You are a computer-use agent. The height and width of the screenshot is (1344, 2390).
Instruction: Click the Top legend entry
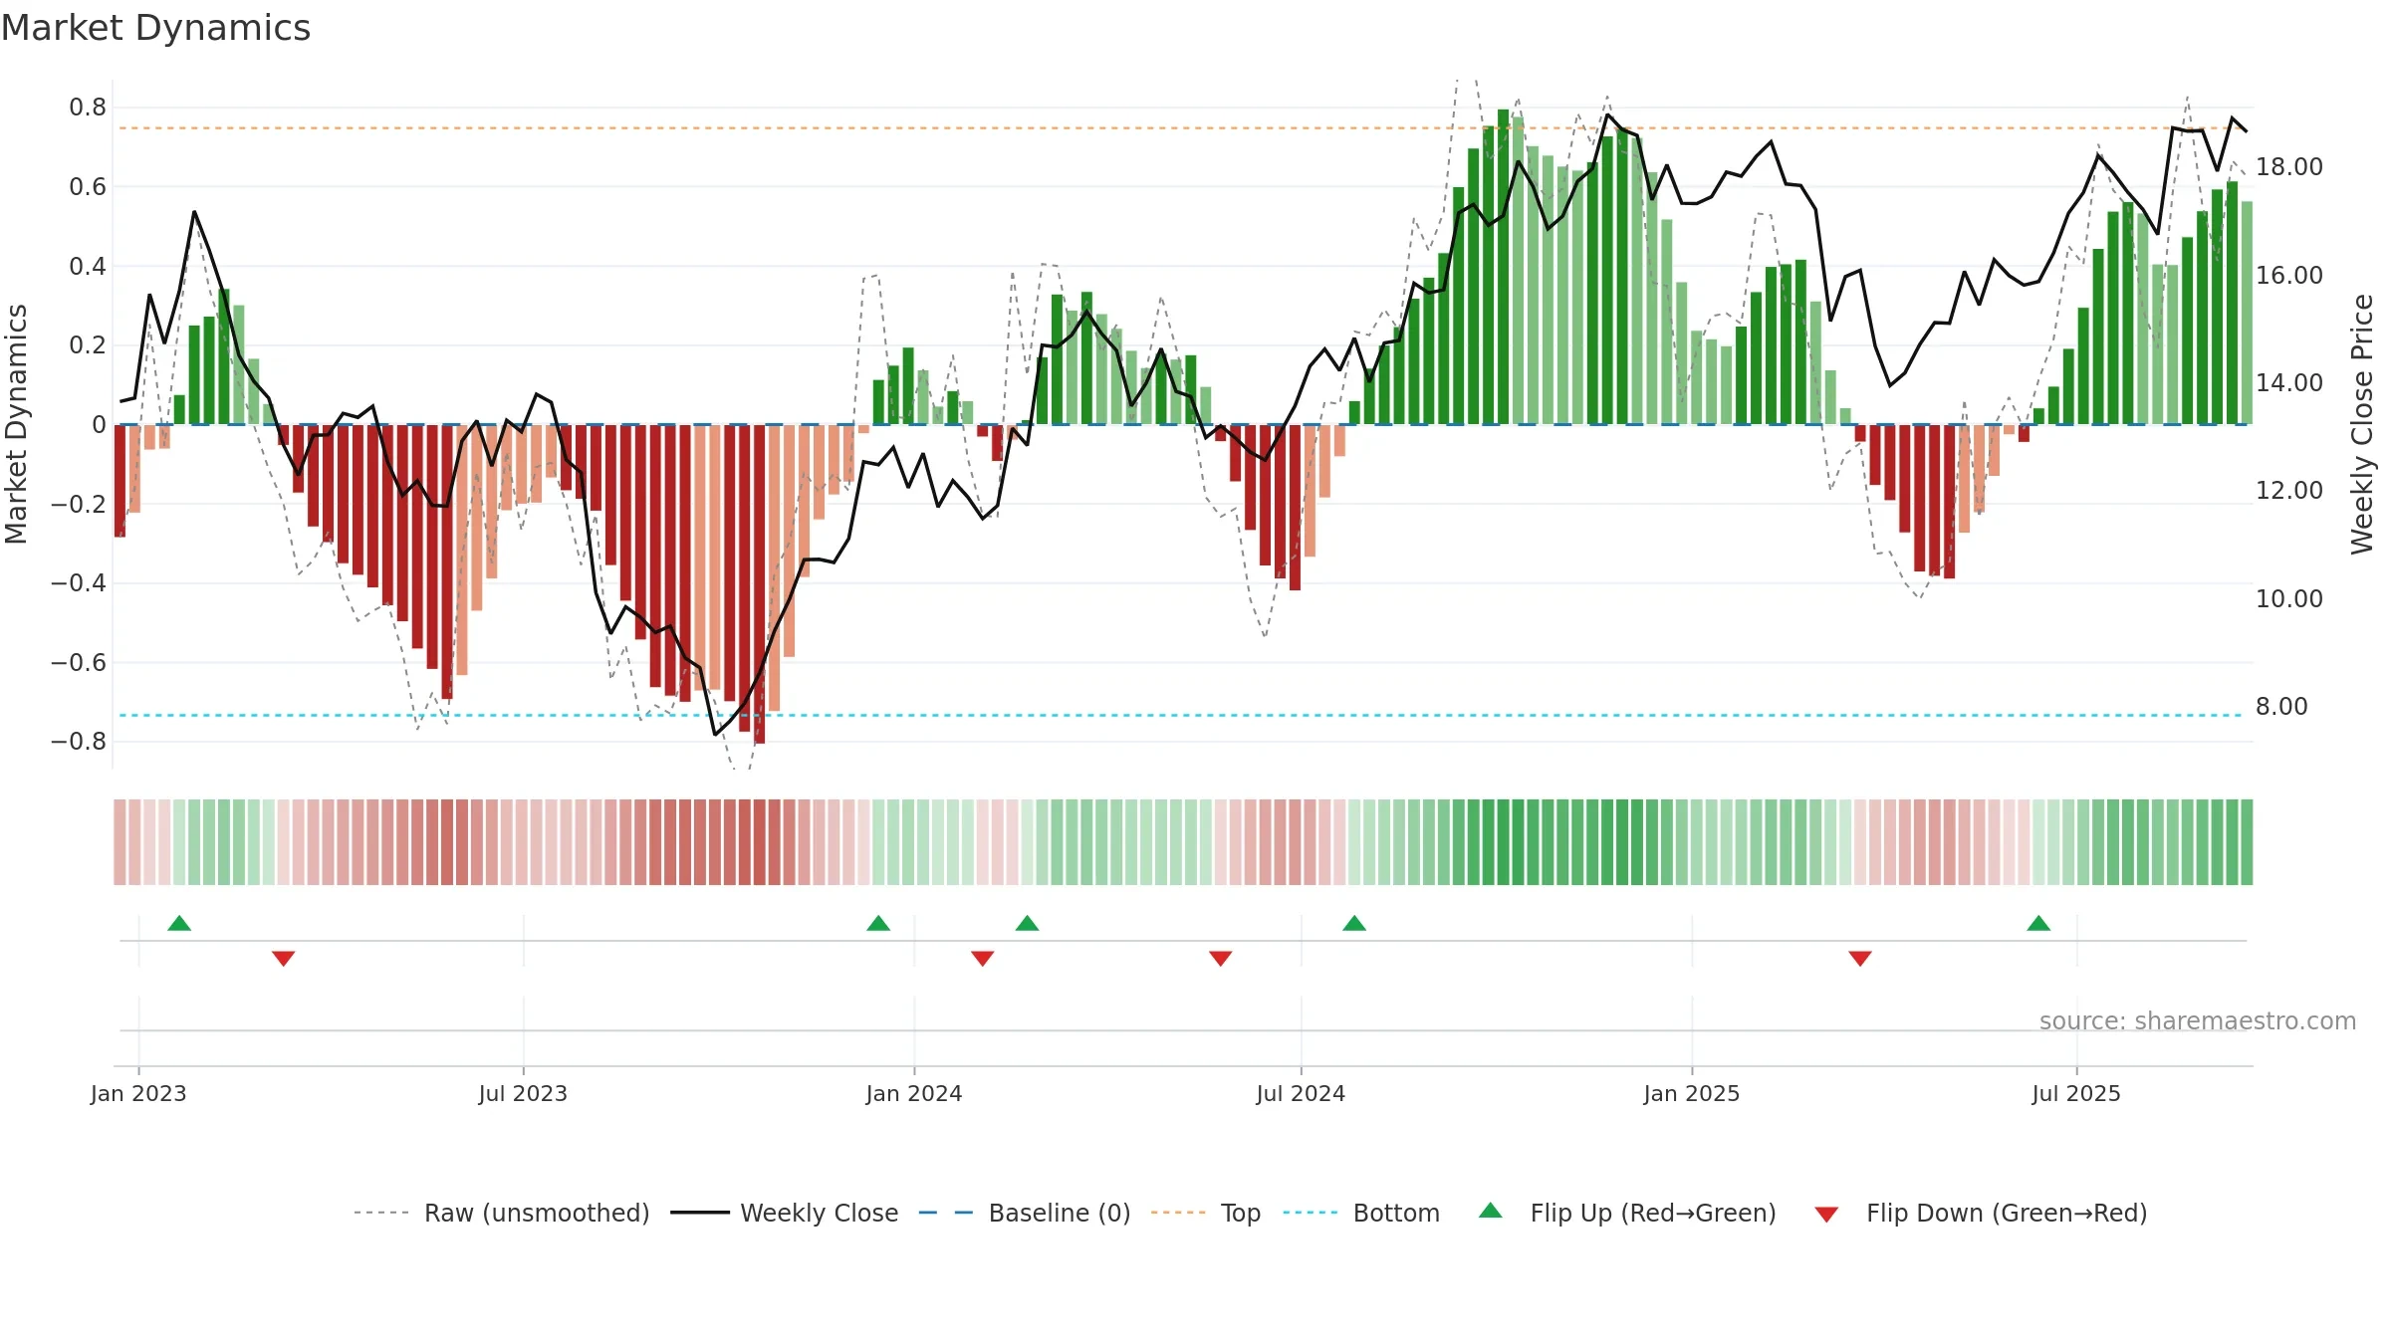[x=1205, y=1213]
